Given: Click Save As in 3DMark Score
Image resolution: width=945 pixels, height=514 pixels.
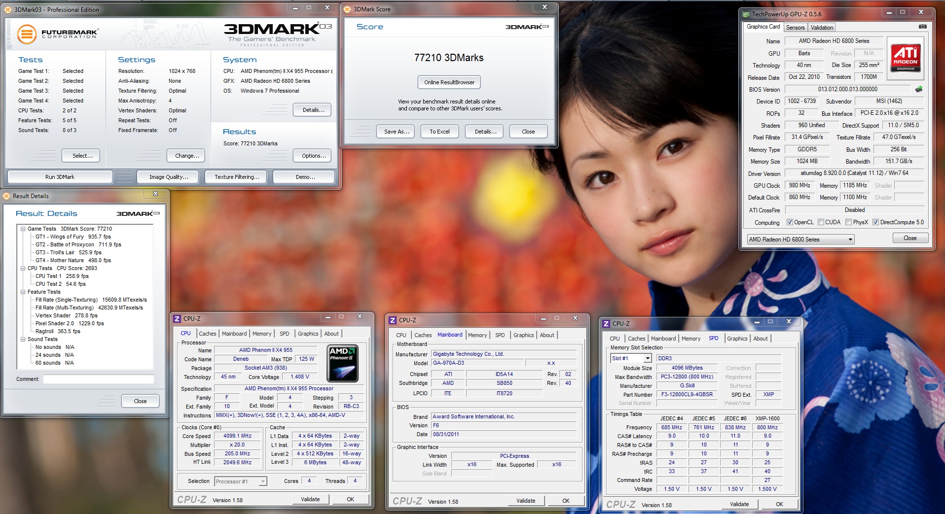Looking at the screenshot, I should tap(397, 132).
